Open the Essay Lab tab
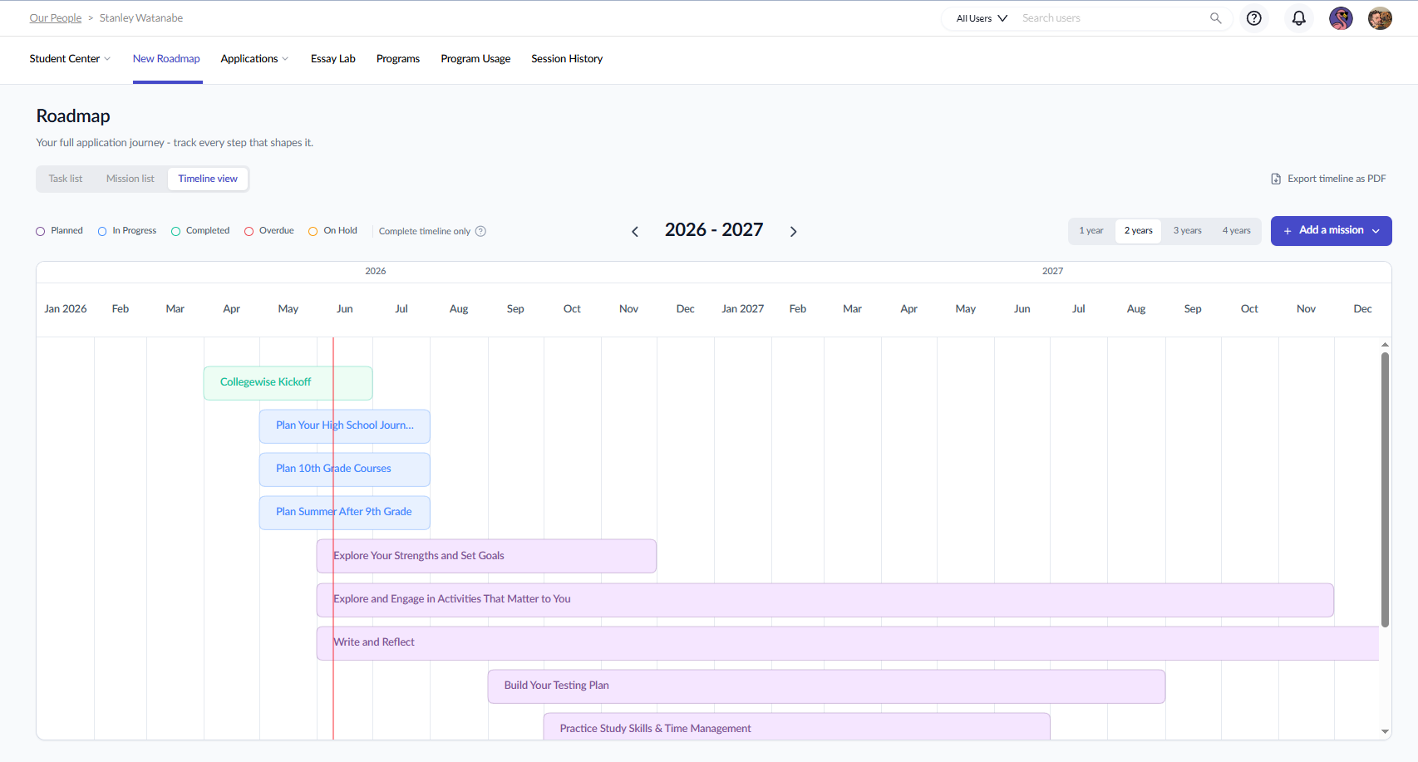 tap(333, 59)
